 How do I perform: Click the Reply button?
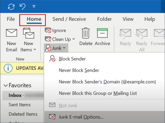(125, 37)
